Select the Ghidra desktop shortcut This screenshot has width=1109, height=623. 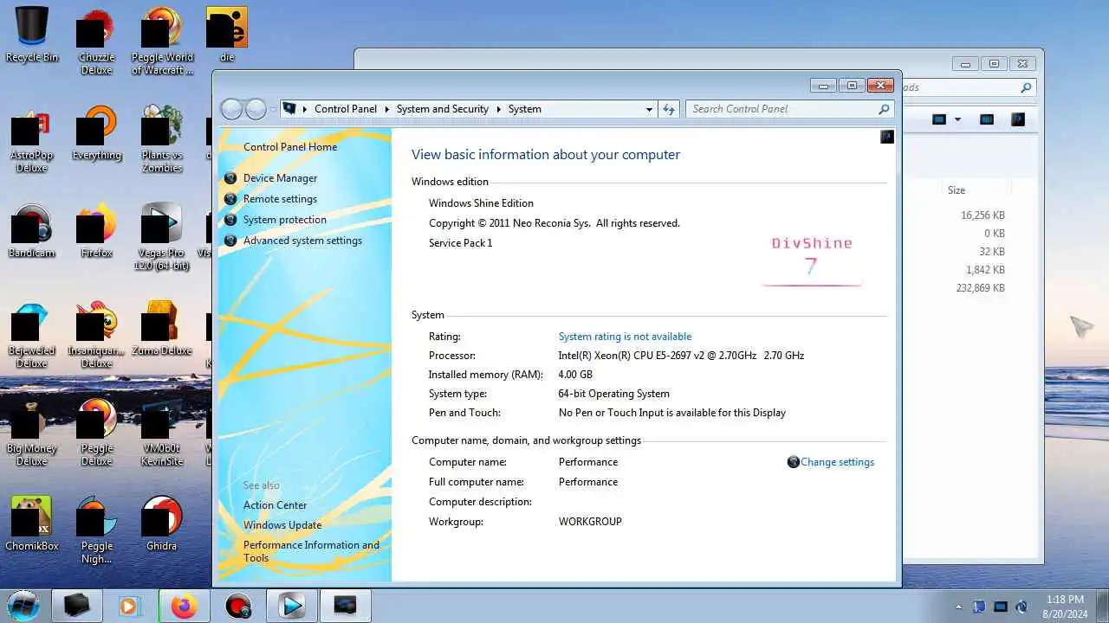pyautogui.click(x=162, y=523)
